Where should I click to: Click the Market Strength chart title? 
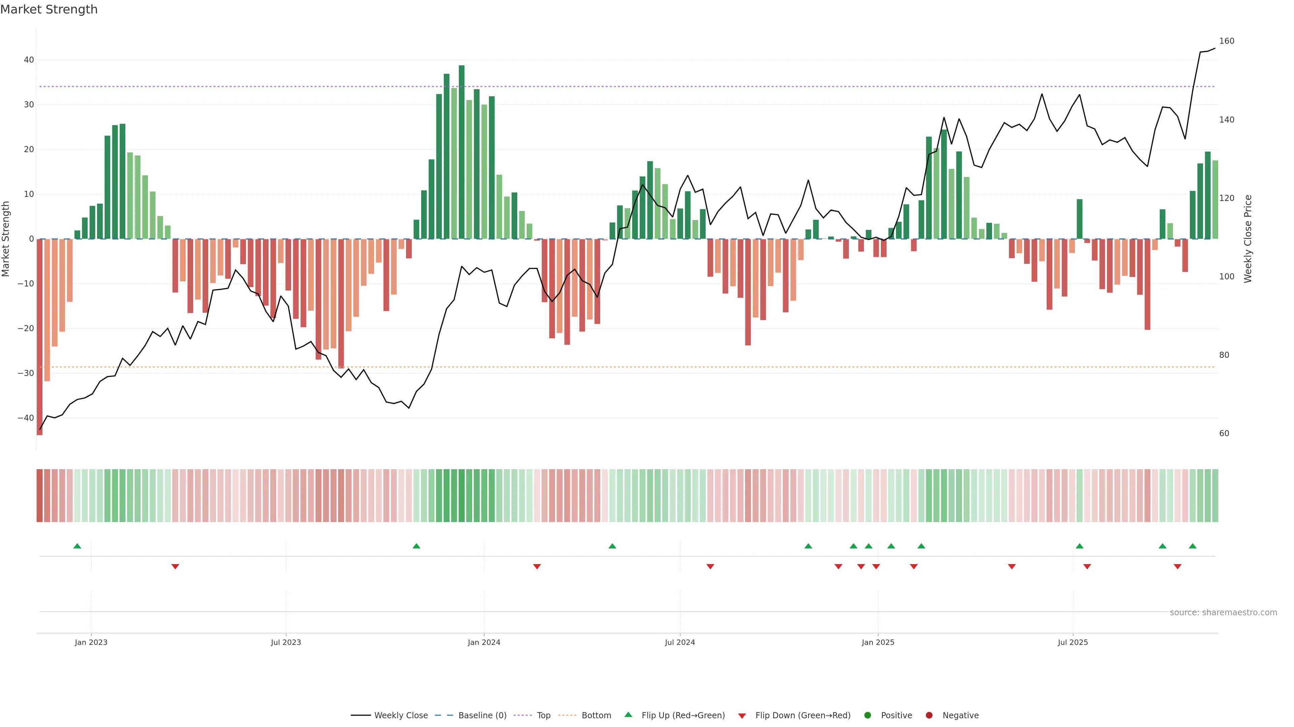49,9
